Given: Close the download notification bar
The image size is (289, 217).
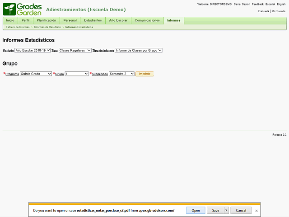Looking at the screenshot, I should click(256, 211).
